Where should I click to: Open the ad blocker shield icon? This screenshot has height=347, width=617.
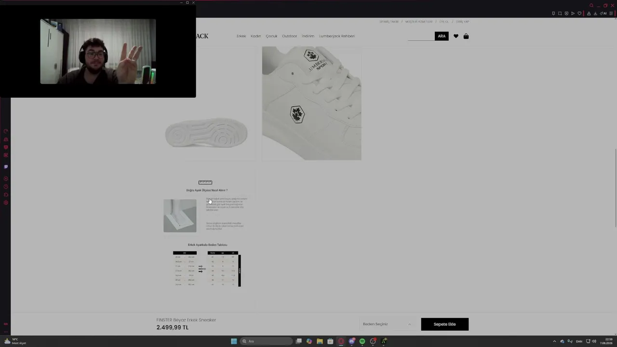click(x=566, y=13)
